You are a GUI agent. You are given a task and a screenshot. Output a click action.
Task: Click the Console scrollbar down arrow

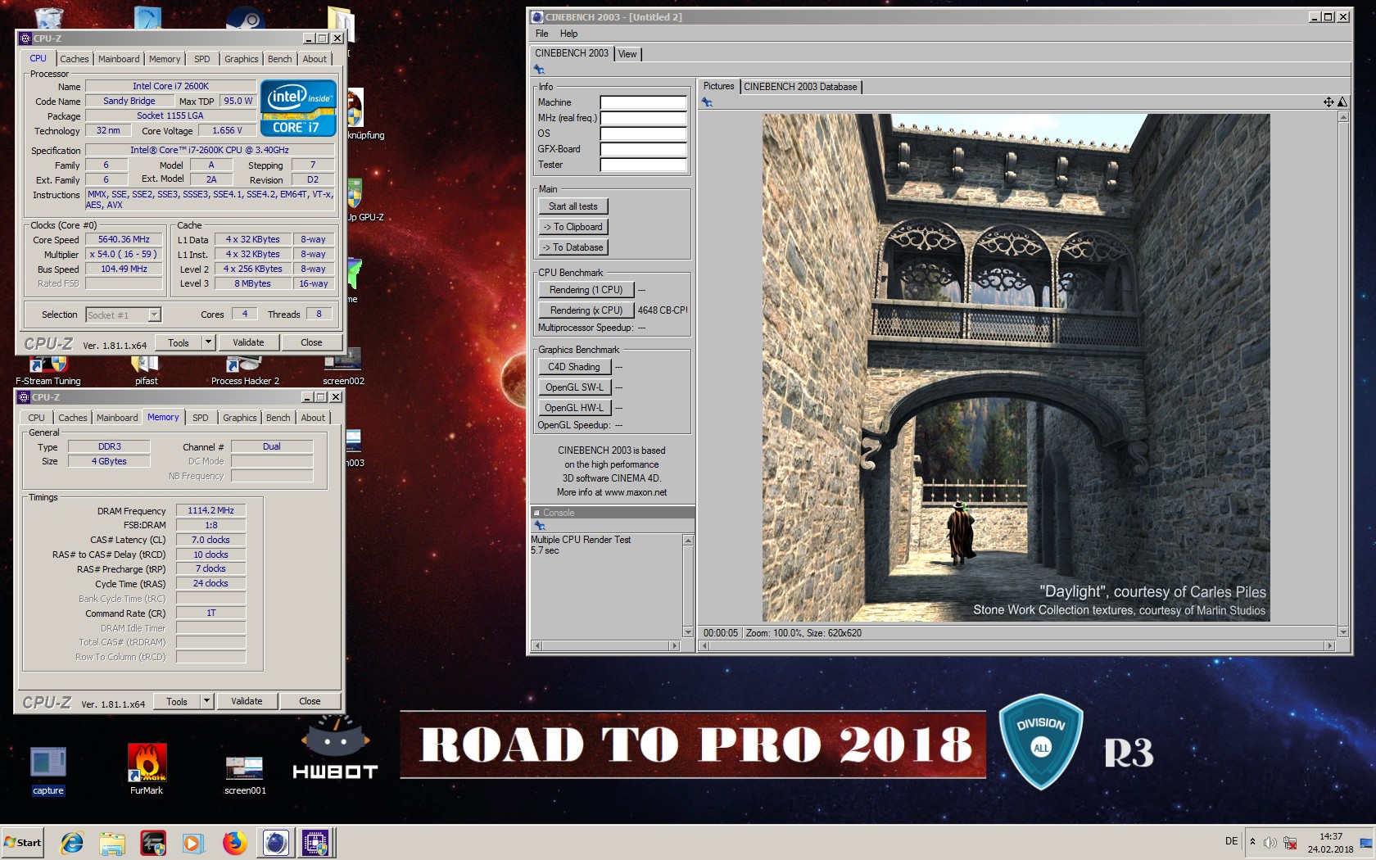pyautogui.click(x=688, y=631)
